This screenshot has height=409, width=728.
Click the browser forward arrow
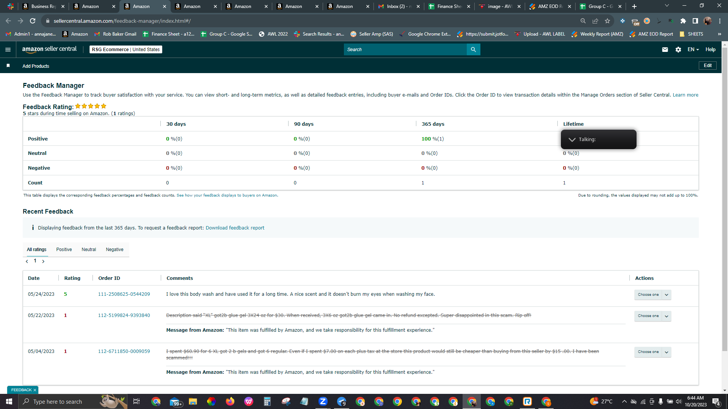[x=20, y=21]
